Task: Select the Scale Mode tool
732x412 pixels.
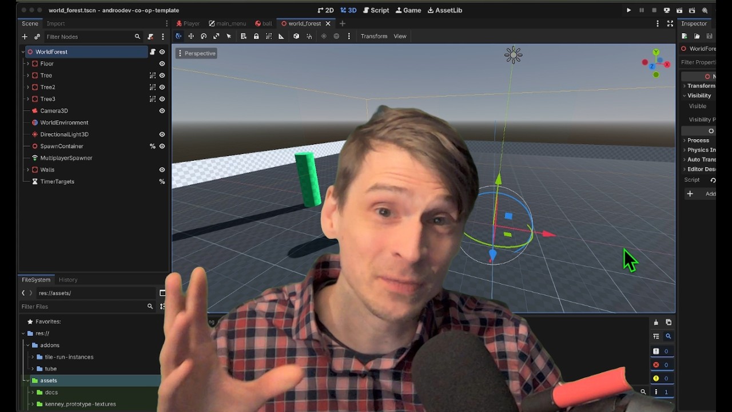Action: [216, 36]
